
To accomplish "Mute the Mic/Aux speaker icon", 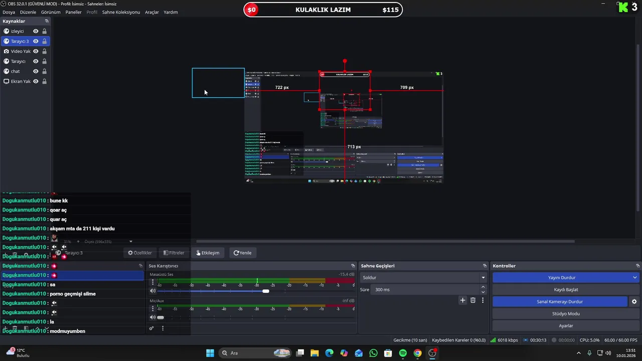I will pyautogui.click(x=152, y=317).
